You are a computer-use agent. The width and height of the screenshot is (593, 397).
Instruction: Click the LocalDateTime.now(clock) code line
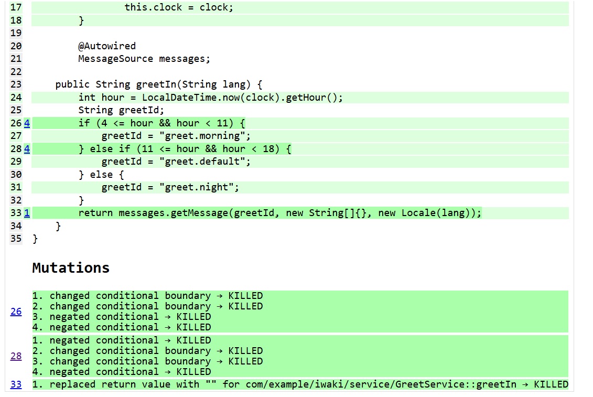click(x=210, y=98)
